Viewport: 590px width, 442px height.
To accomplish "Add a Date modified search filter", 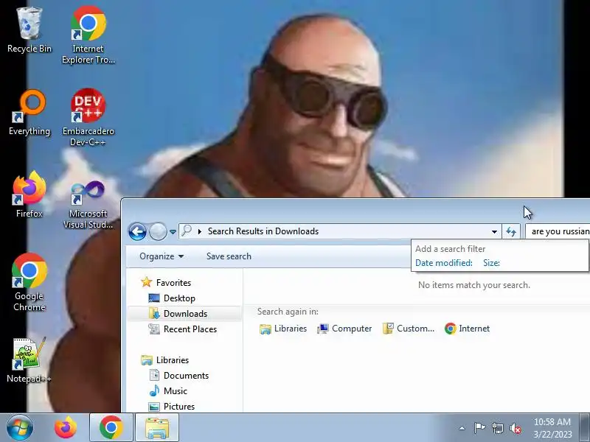I will click(x=444, y=263).
